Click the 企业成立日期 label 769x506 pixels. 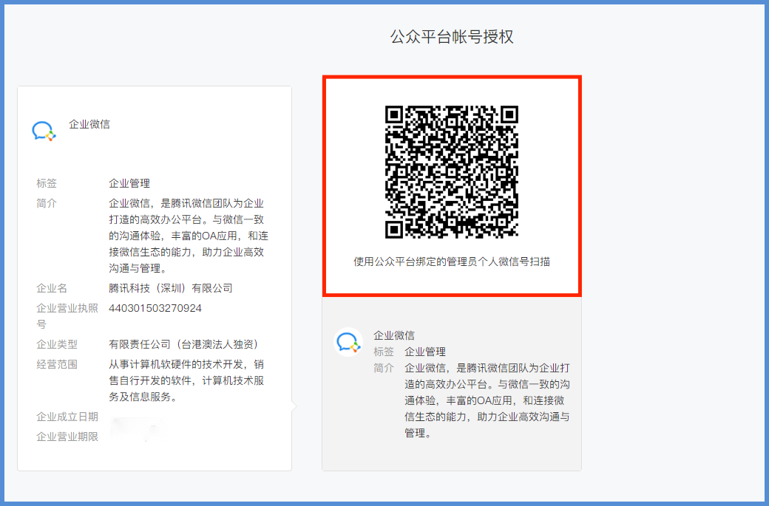[67, 417]
